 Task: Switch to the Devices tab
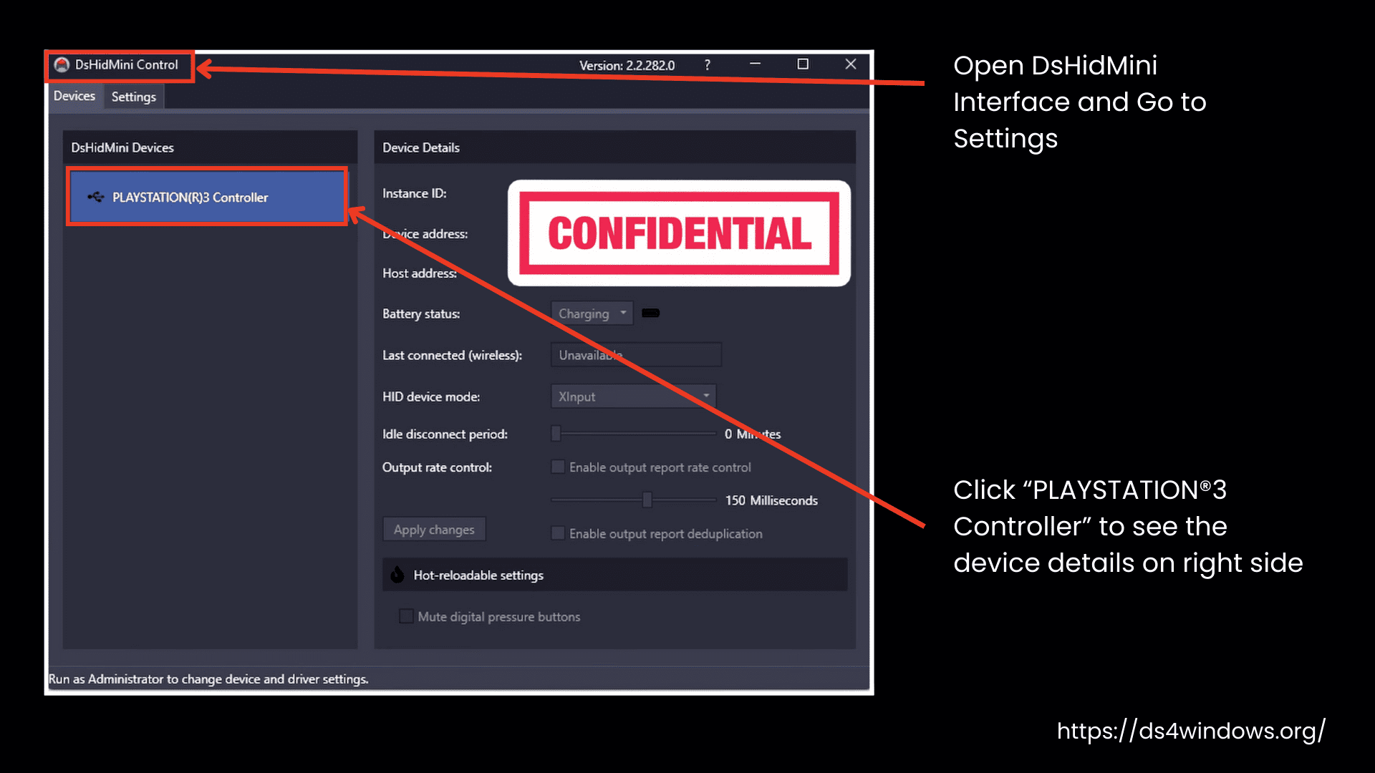[74, 96]
